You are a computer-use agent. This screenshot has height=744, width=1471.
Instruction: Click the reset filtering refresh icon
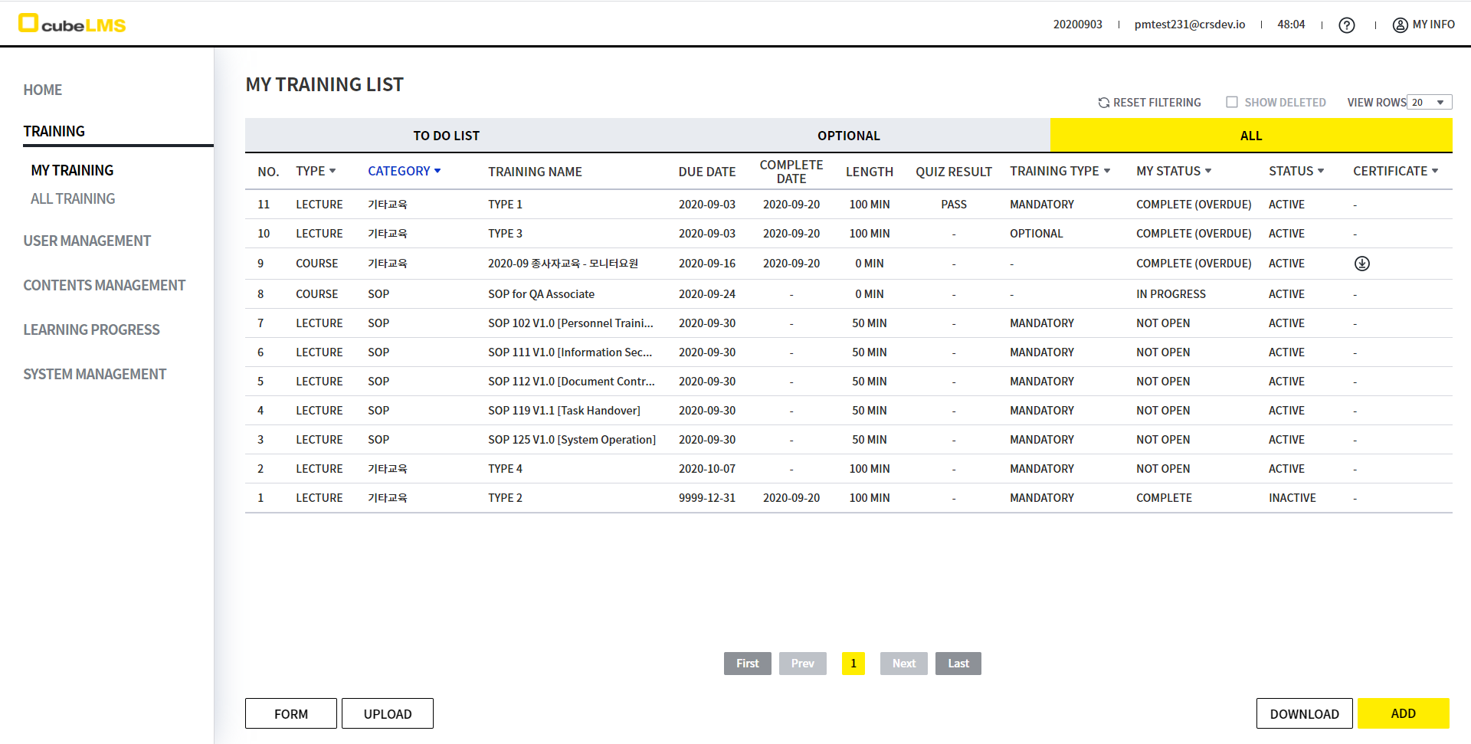(1103, 103)
